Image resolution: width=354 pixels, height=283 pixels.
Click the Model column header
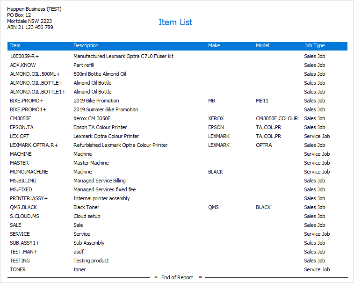tap(262, 46)
